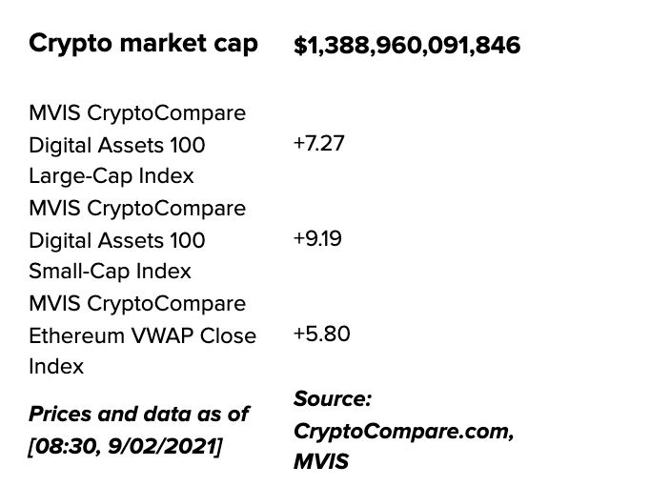
Task: Click the "Crypto market cap" heading
Action: [x=144, y=44]
